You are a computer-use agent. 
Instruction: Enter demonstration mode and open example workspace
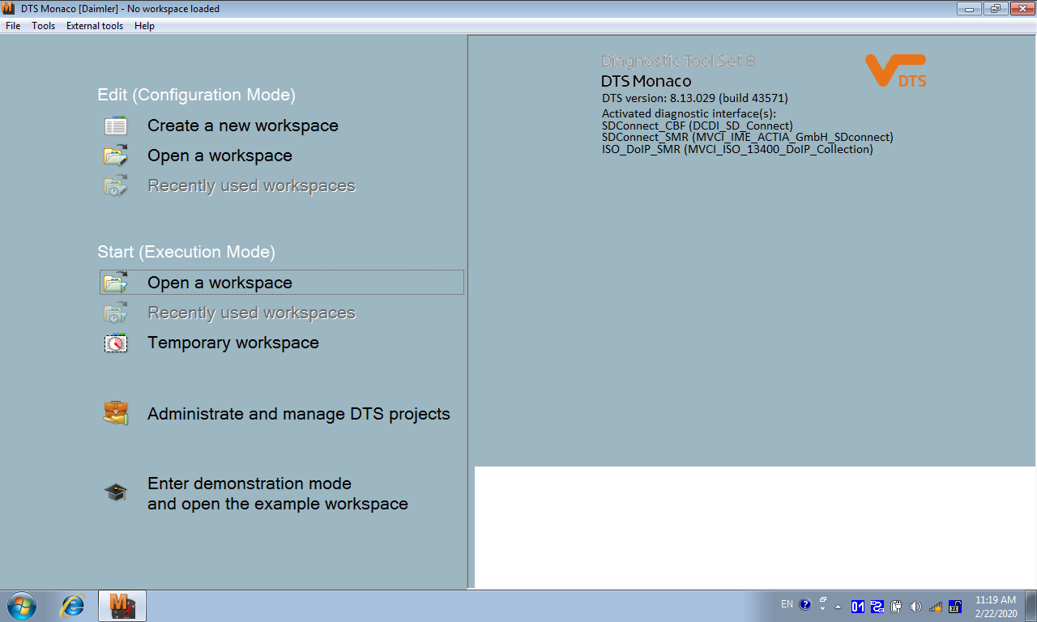click(x=277, y=493)
